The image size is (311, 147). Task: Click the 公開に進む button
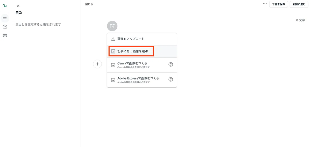click(299, 4)
